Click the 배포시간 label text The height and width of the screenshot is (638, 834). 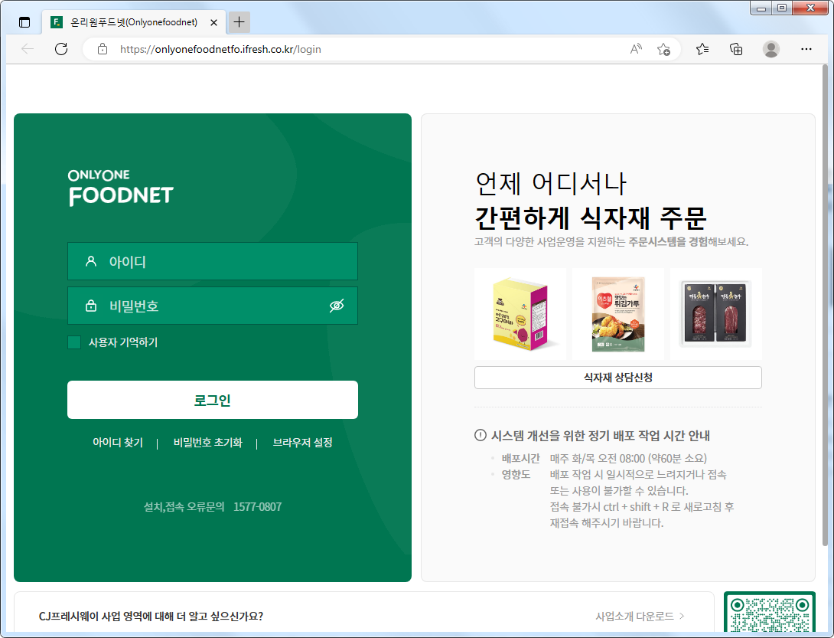[520, 459]
